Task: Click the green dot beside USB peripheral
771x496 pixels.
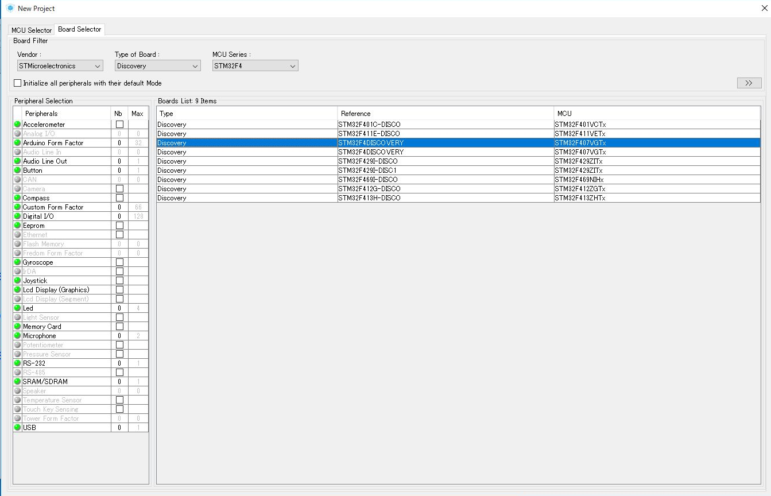Action: click(x=17, y=428)
